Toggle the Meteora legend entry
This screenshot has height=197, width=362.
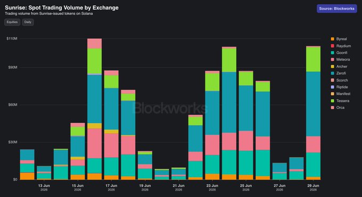click(340, 59)
